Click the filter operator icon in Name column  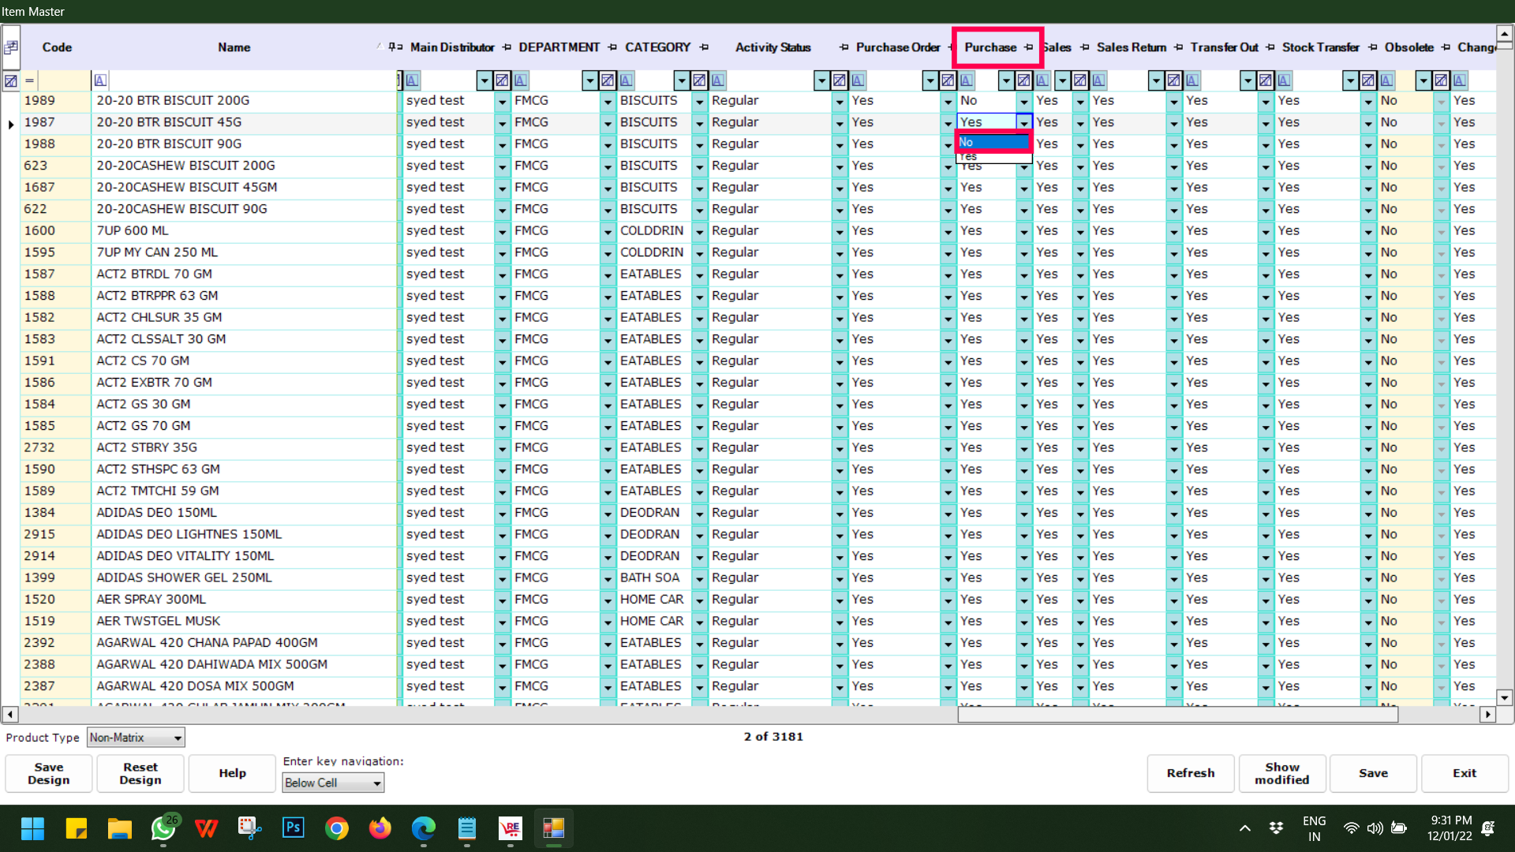coord(100,80)
